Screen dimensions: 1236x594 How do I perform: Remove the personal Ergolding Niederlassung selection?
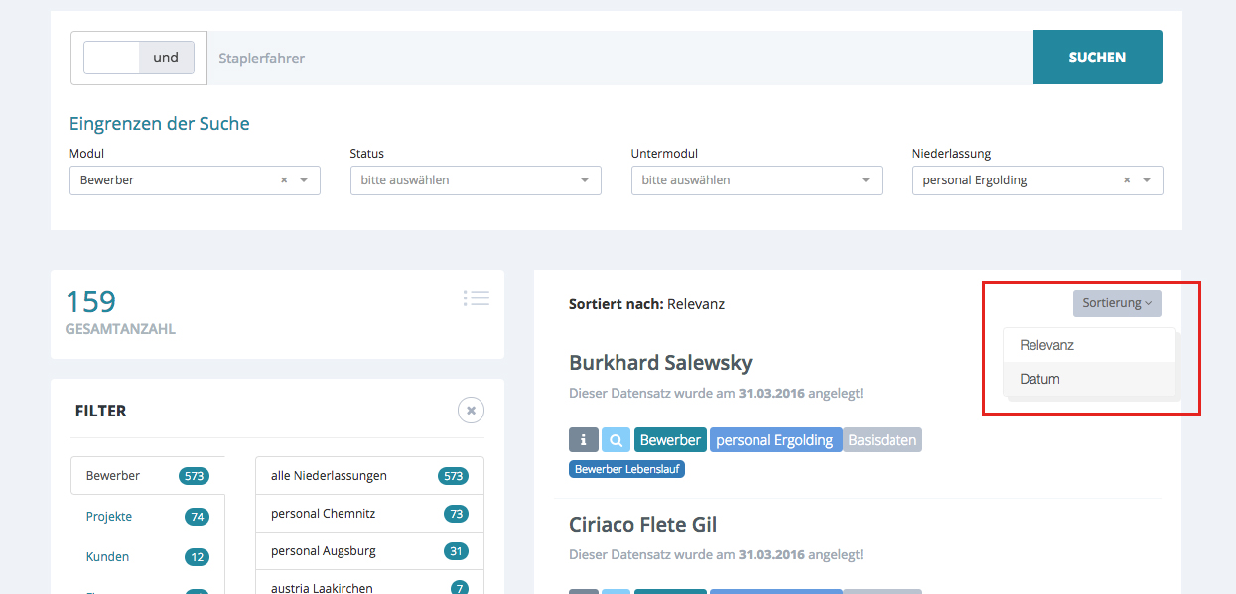pyautogui.click(x=1127, y=180)
